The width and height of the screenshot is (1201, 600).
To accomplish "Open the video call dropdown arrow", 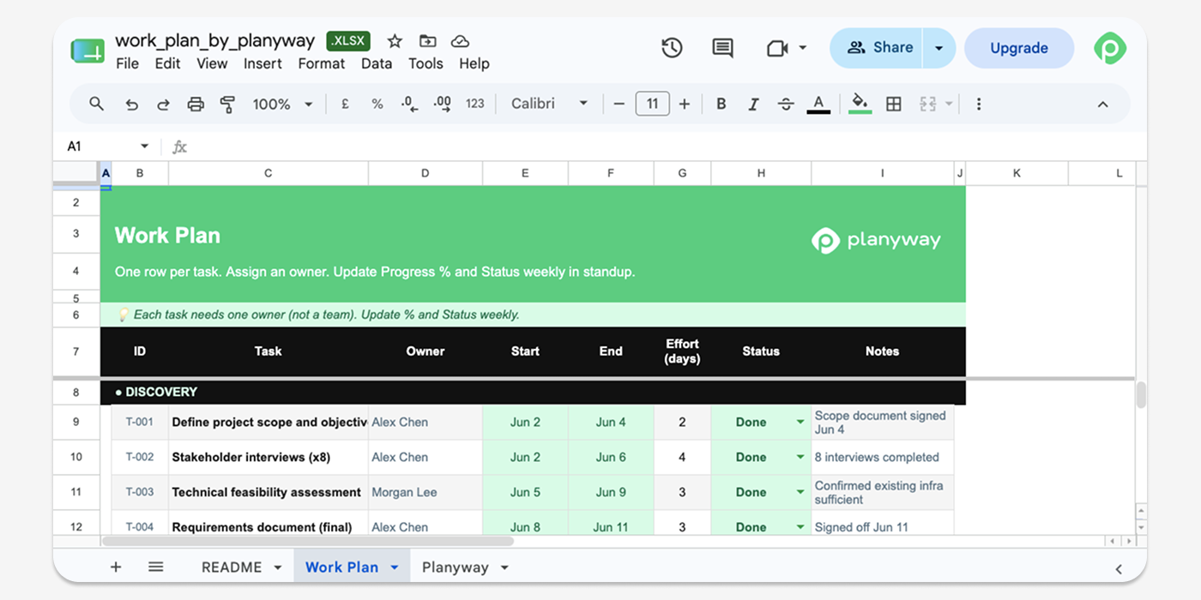I will click(803, 48).
